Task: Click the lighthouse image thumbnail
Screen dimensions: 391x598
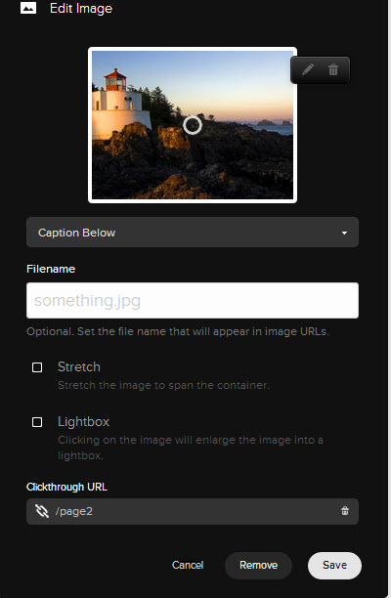Action: click(193, 125)
